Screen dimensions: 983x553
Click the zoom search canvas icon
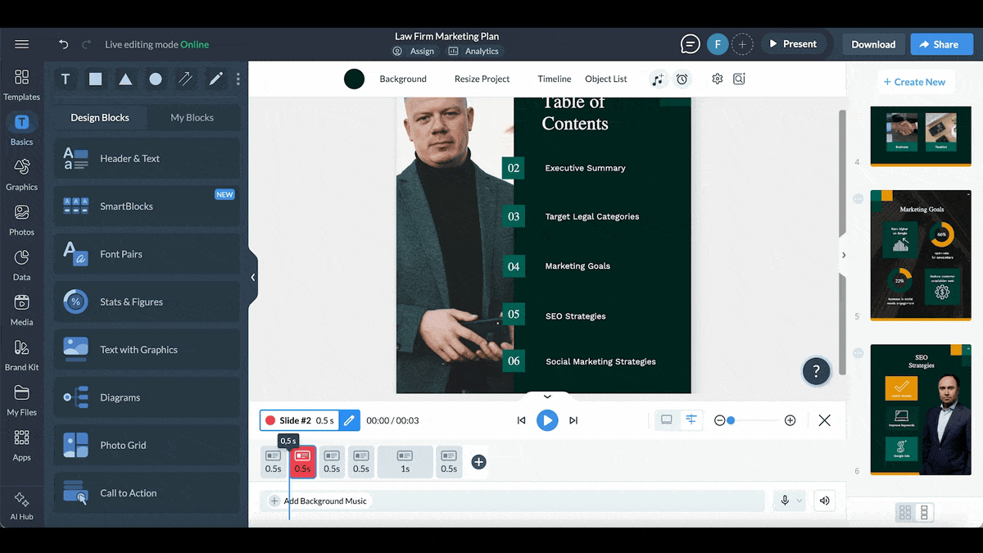[739, 79]
